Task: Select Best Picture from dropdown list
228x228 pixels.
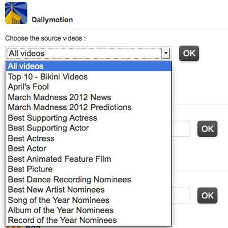Action: click(89, 169)
